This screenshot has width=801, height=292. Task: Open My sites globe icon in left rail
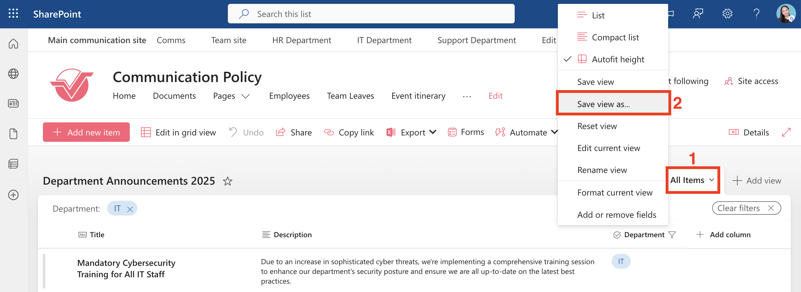coord(13,74)
